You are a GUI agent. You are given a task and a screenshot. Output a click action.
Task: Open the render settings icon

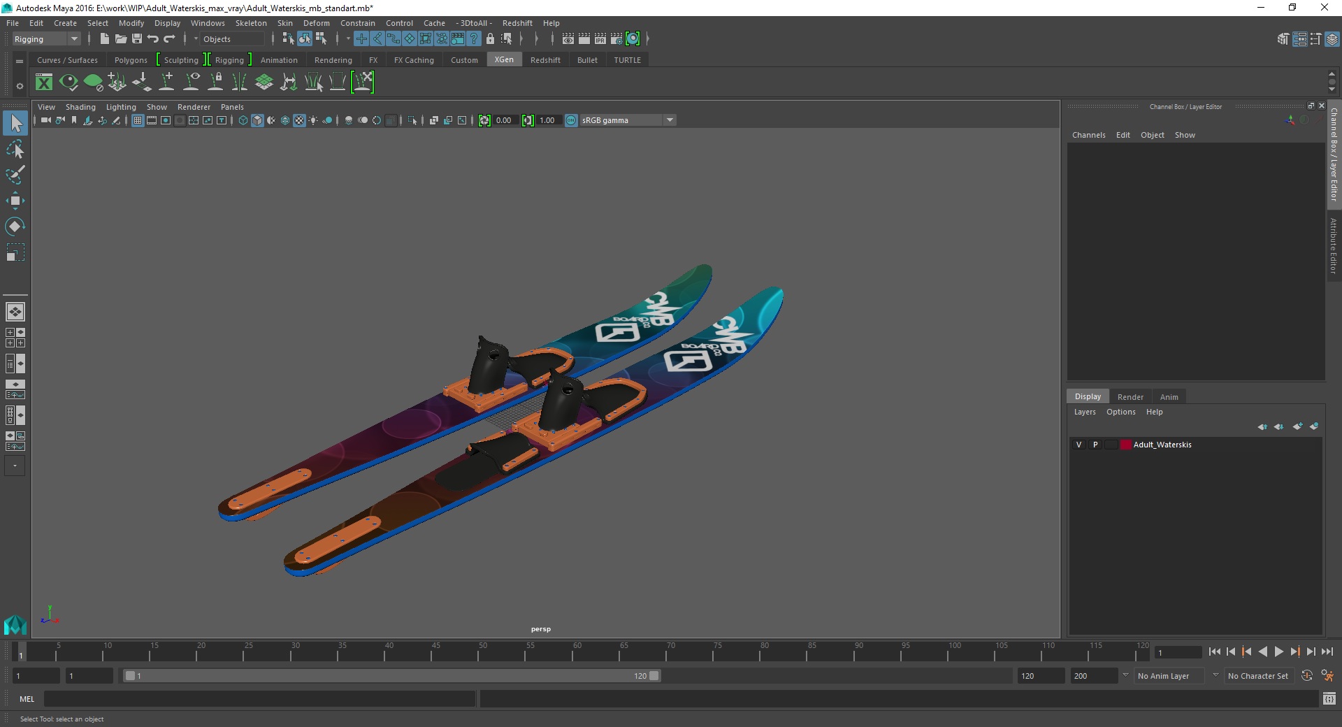pyautogui.click(x=616, y=39)
